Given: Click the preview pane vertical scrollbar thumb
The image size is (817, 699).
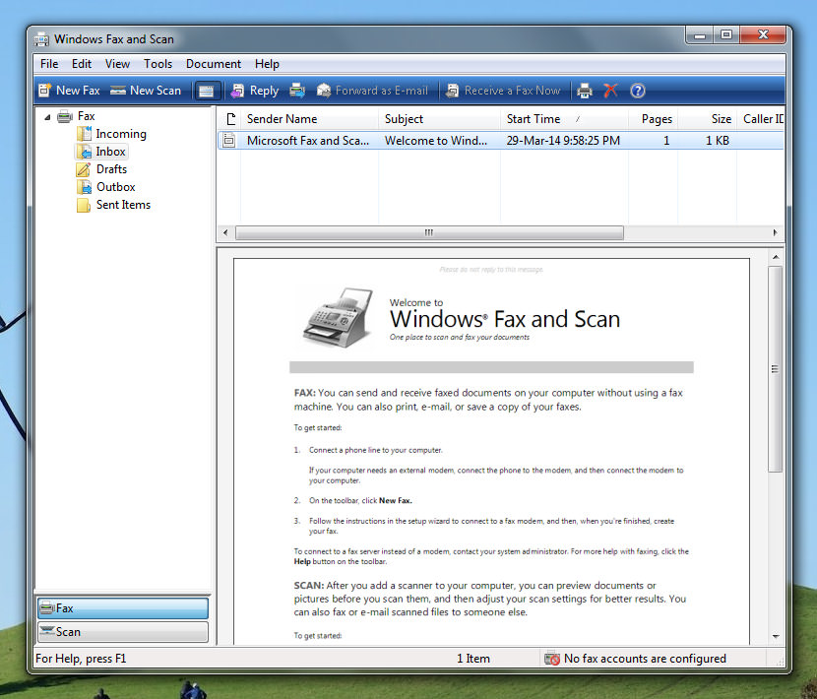Looking at the screenshot, I should (776, 369).
